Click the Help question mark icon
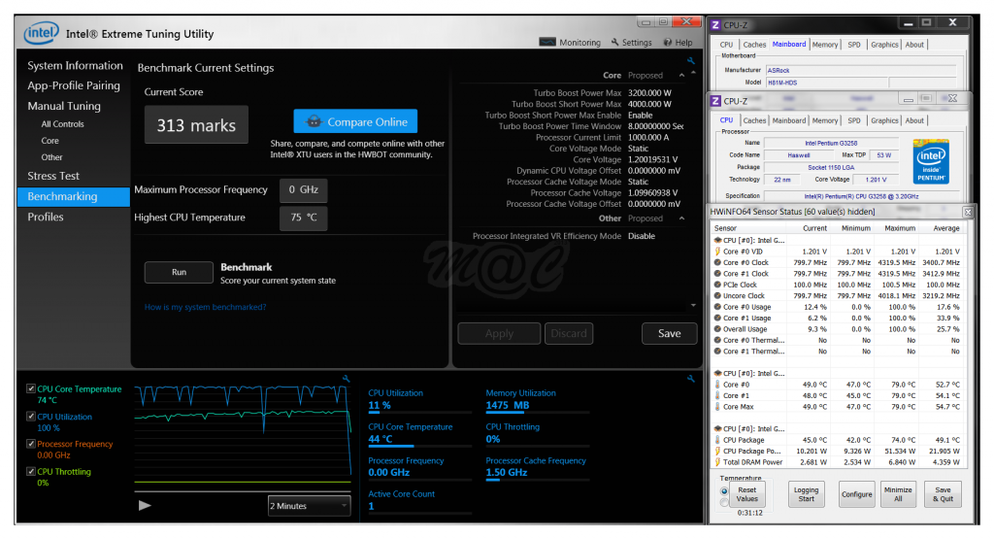The width and height of the screenshot is (994, 538). [668, 43]
